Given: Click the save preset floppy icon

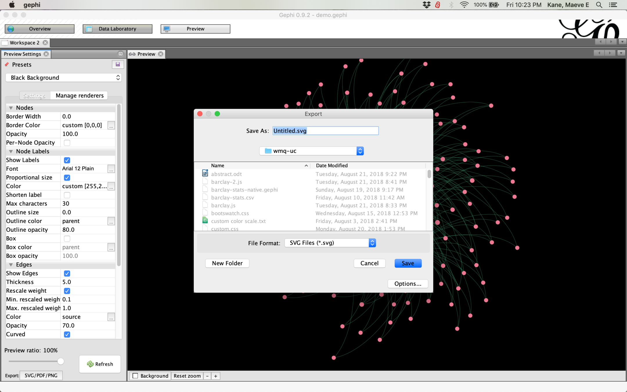Looking at the screenshot, I should tap(118, 64).
